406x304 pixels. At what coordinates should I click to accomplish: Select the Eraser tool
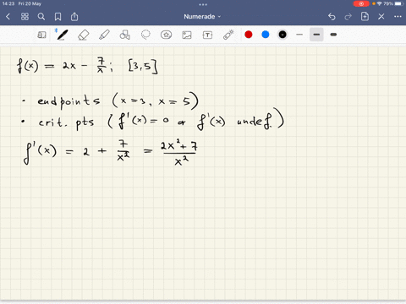pos(83,35)
